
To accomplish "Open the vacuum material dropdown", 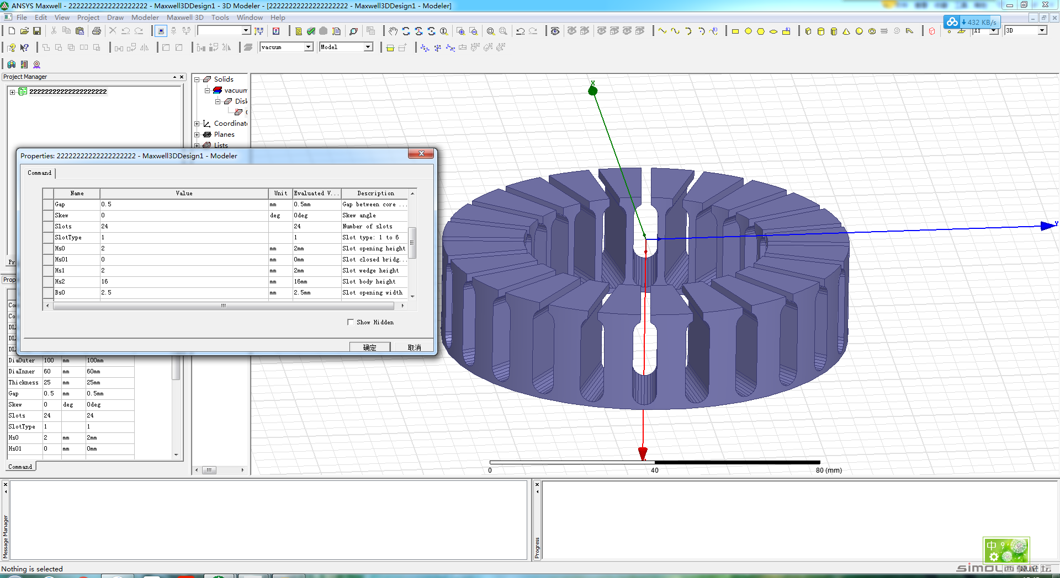I will (x=309, y=47).
